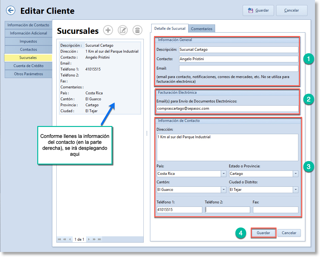Click the top Cancelar button
Viewport: 320px width, 257px height.
click(x=292, y=10)
